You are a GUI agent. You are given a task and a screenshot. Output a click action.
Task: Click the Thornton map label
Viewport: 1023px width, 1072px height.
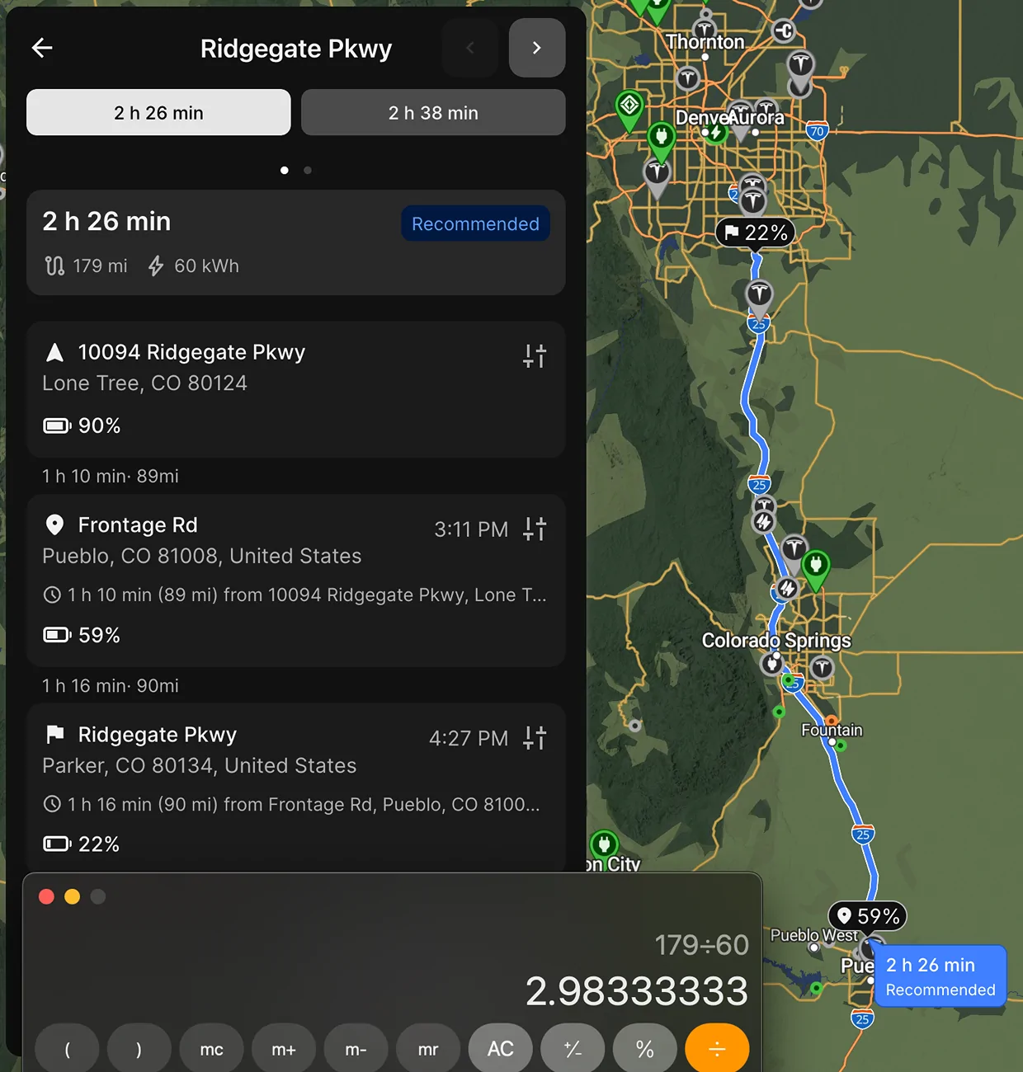705,41
